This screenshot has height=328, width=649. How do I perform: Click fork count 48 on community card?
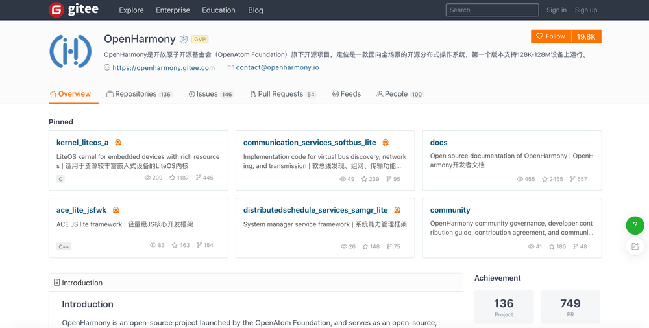click(580, 246)
